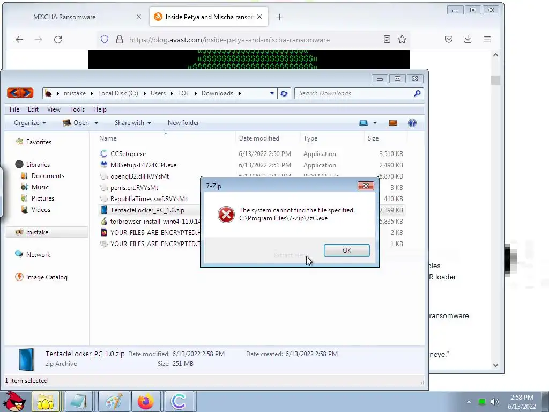Click the search magnifier icon
549x412 pixels.
pyautogui.click(x=417, y=93)
